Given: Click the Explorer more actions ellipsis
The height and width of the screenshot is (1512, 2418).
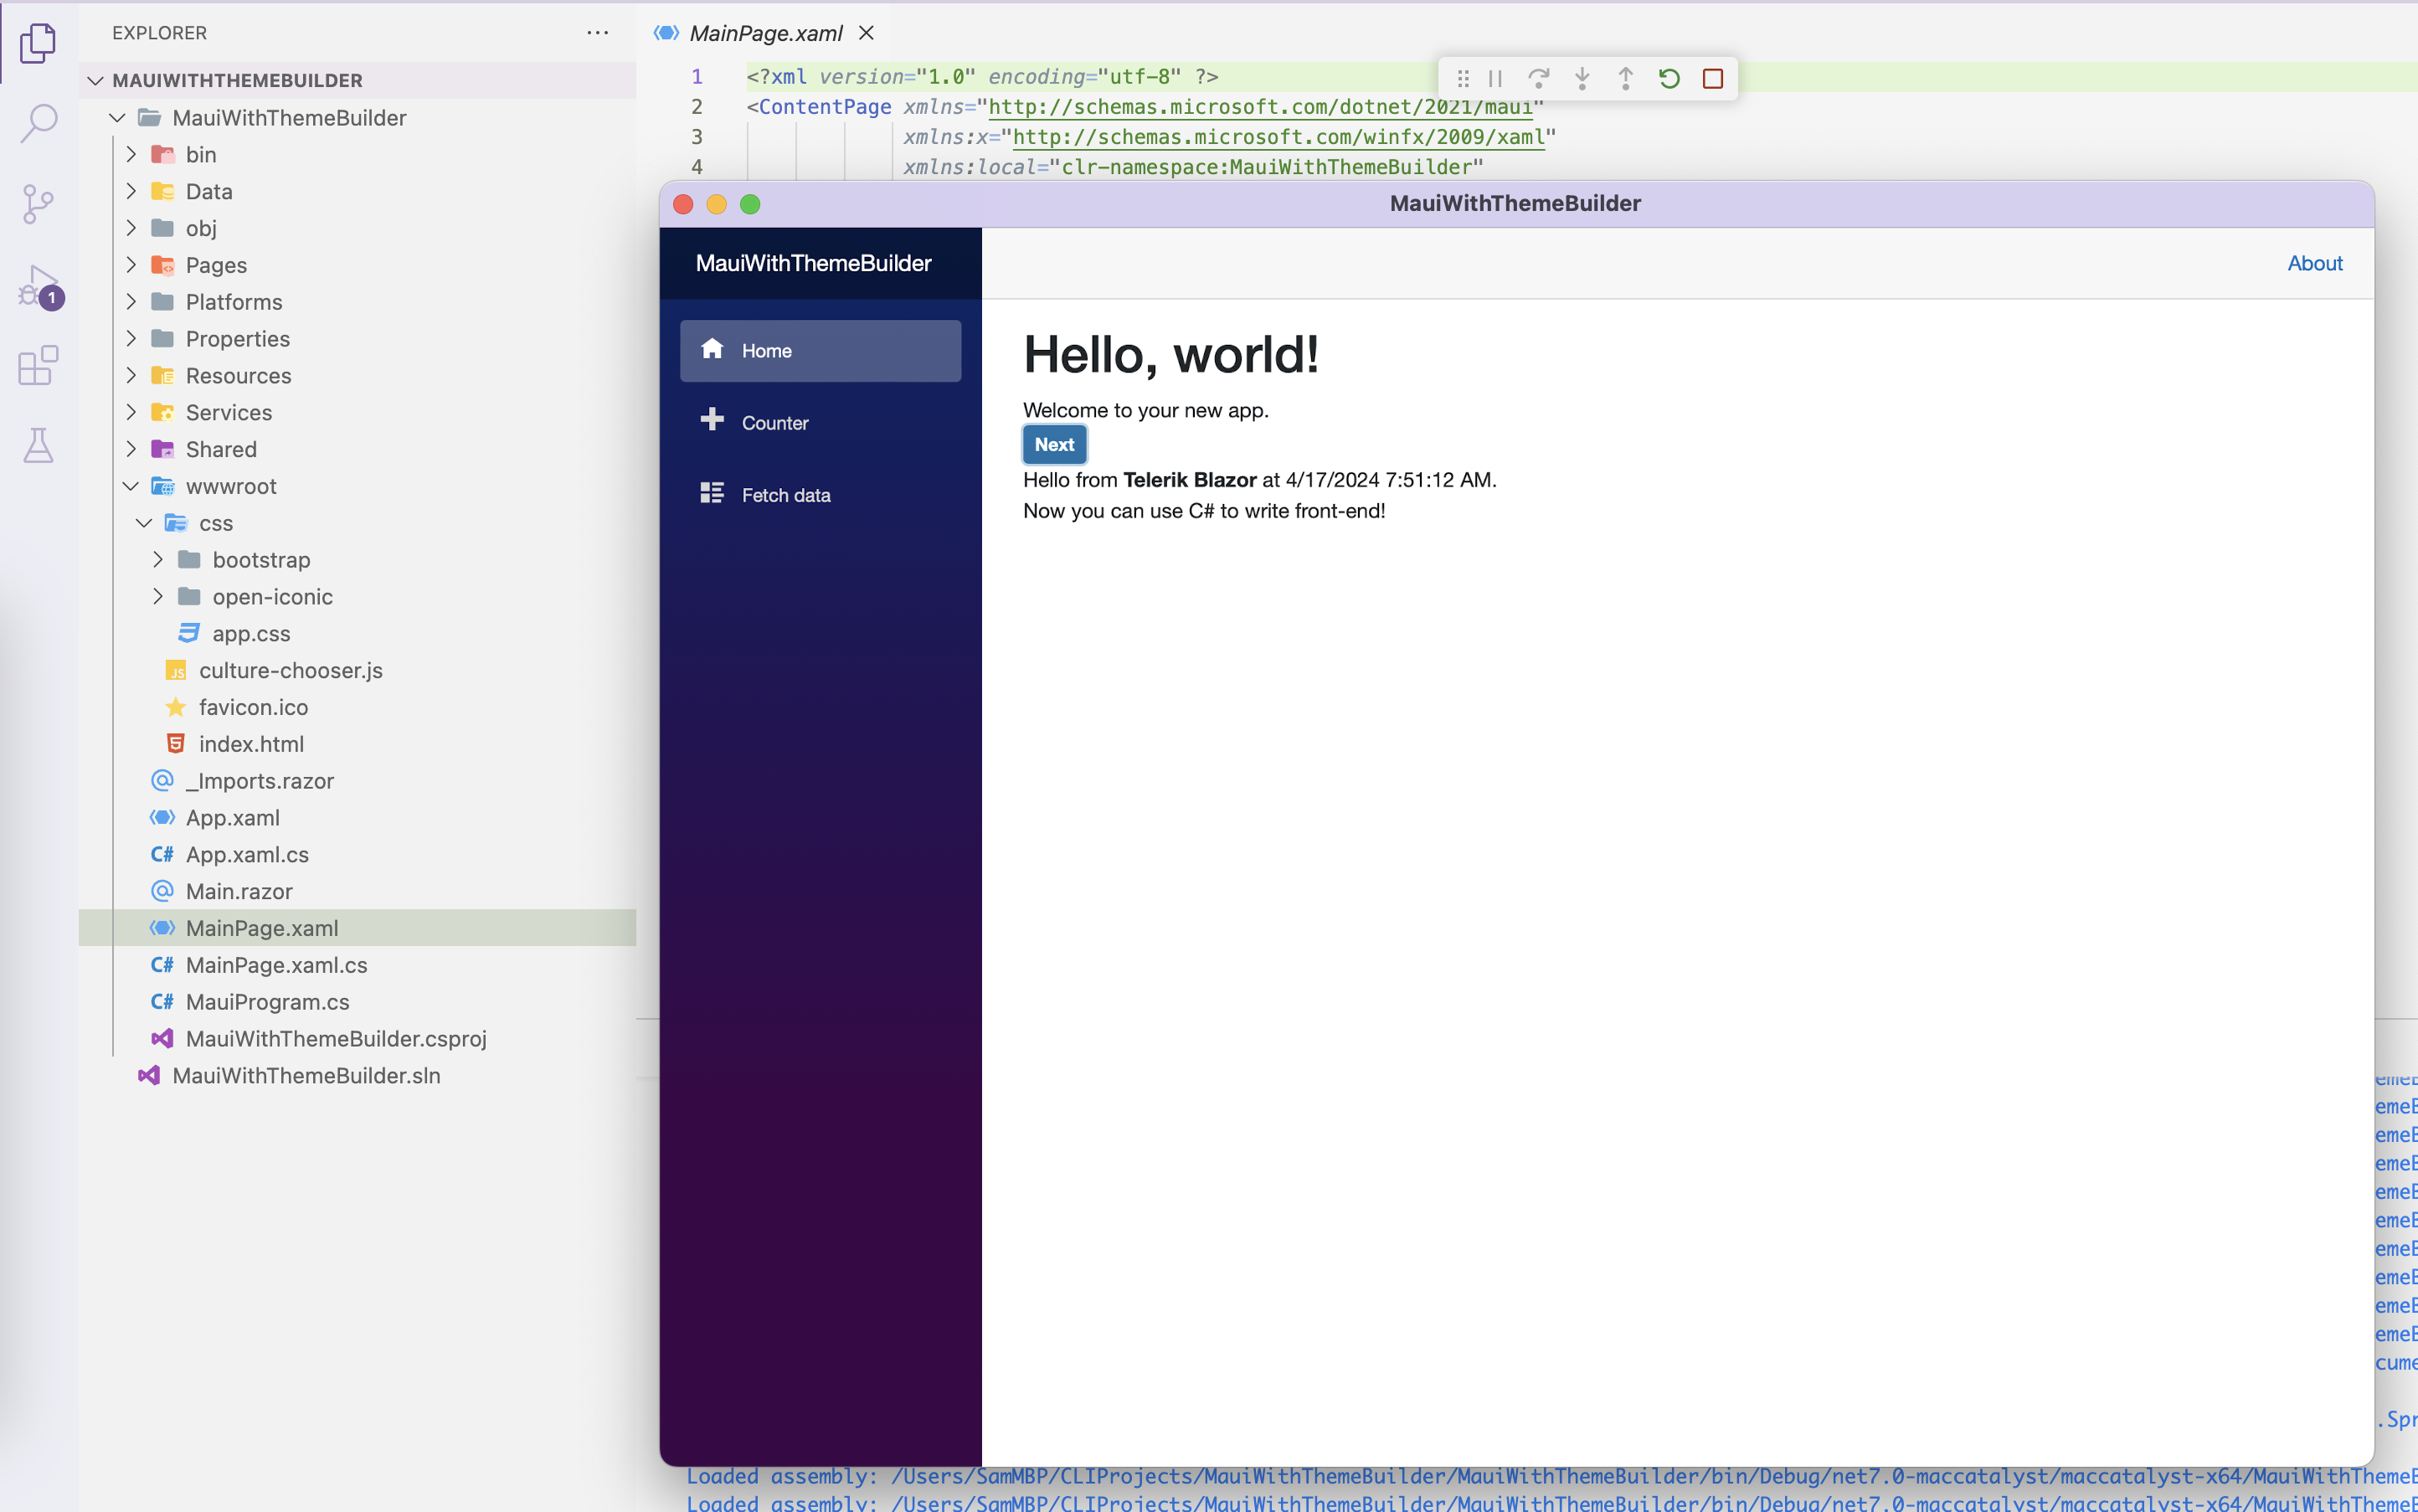Looking at the screenshot, I should 598,33.
